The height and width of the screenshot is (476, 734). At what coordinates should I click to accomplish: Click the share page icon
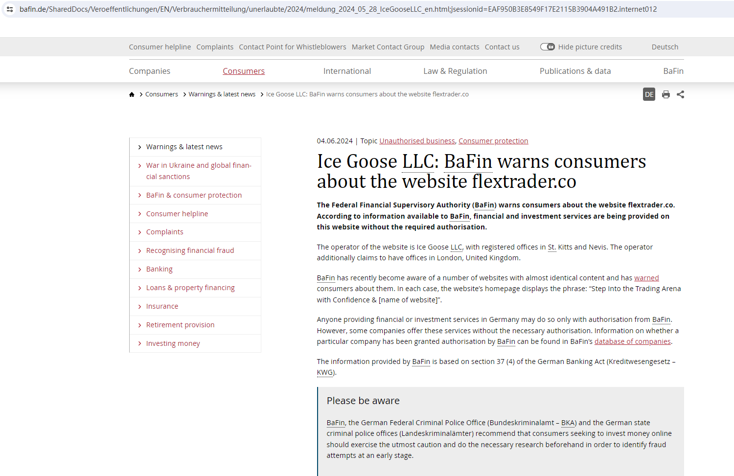click(x=680, y=94)
